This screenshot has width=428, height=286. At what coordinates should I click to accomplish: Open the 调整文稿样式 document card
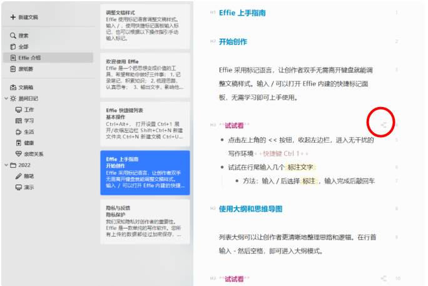(x=145, y=26)
